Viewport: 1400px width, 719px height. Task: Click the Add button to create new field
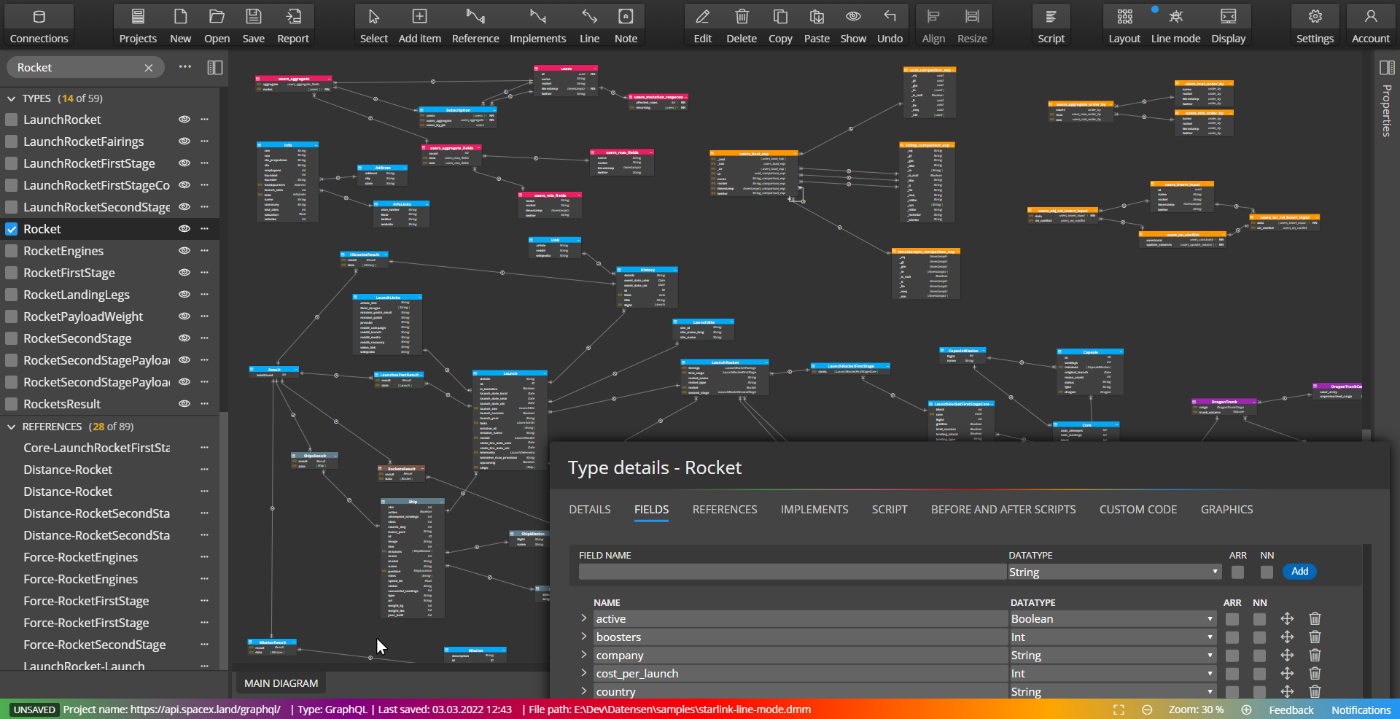pyautogui.click(x=1299, y=572)
